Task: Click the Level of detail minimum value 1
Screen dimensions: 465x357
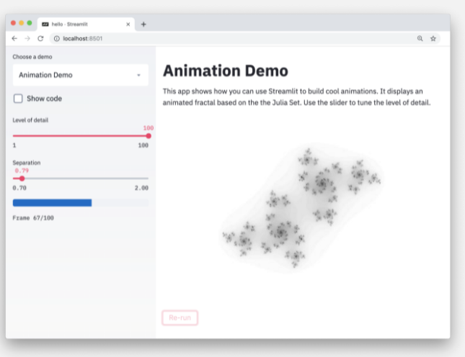Action: pyautogui.click(x=14, y=145)
